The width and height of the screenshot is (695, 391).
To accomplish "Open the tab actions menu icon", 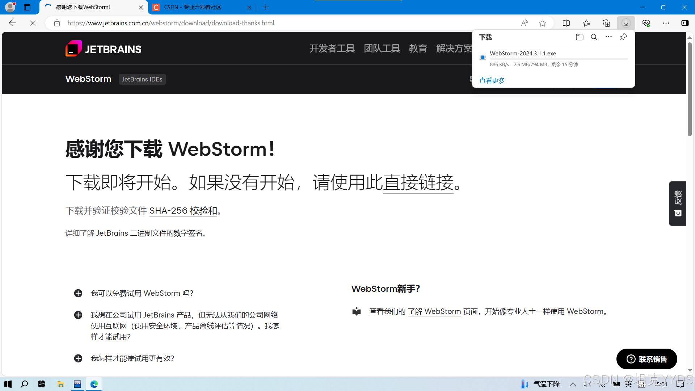I will point(27,7).
